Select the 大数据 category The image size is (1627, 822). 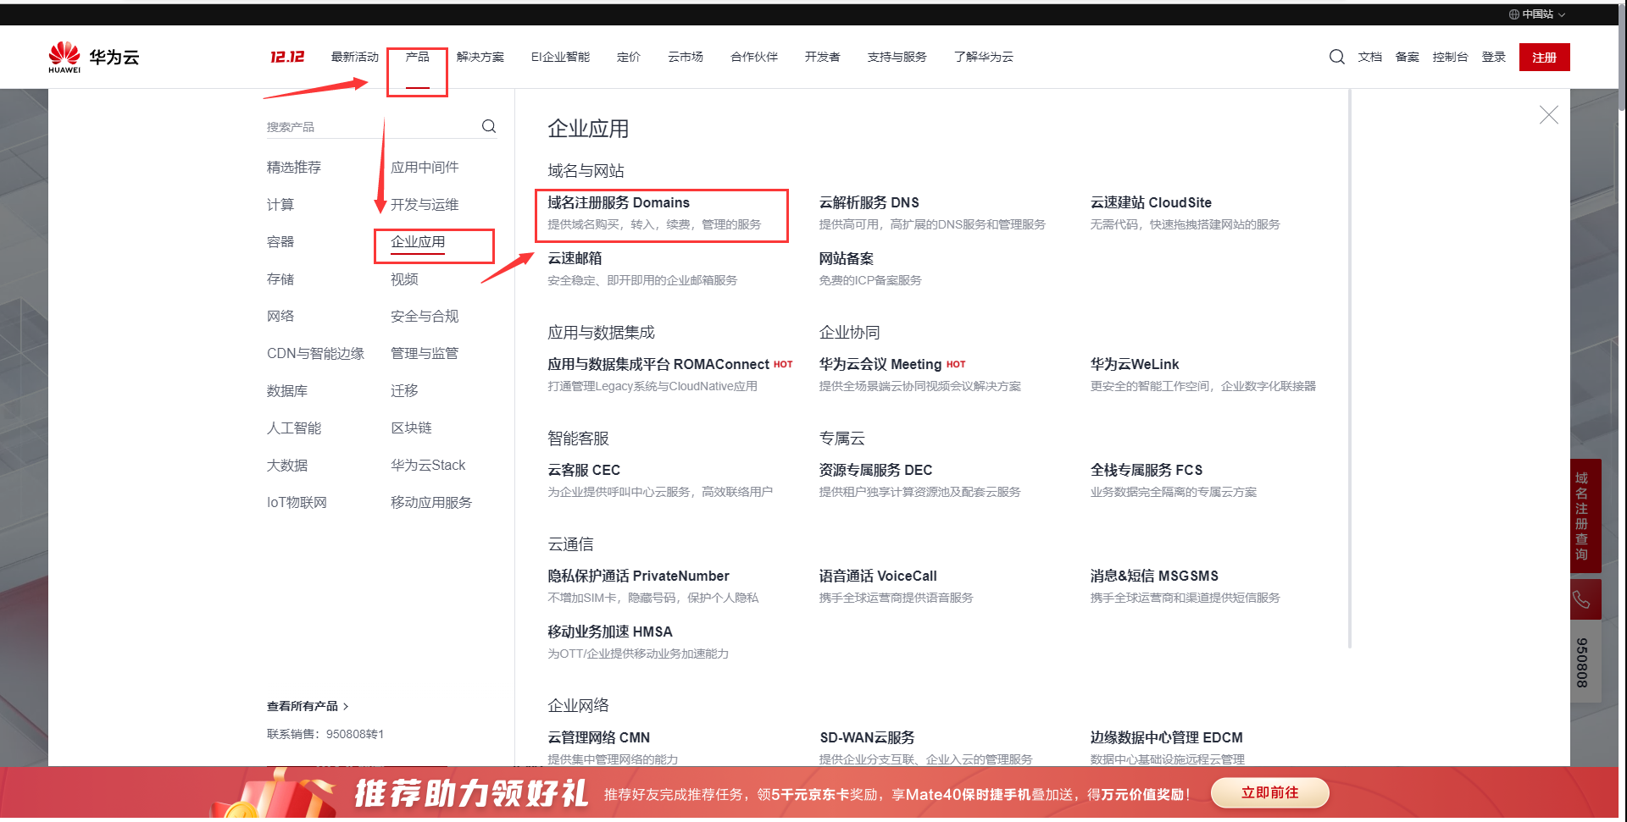click(287, 466)
